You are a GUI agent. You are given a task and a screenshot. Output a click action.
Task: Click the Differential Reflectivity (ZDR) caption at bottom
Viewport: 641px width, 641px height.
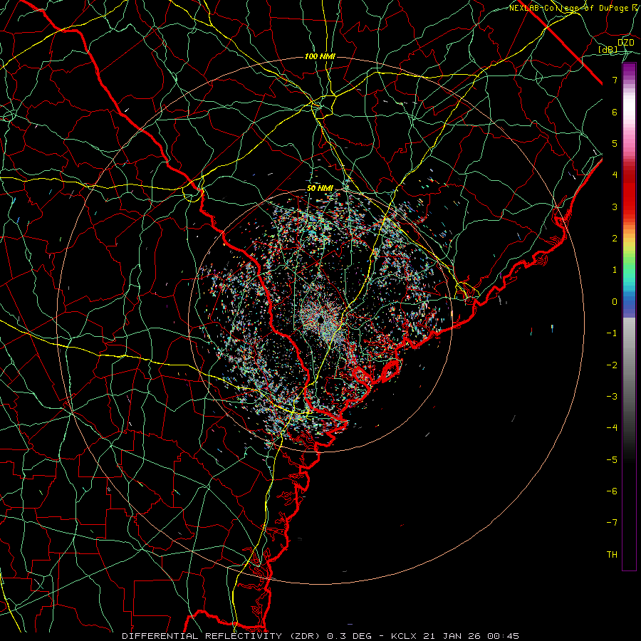click(320, 636)
